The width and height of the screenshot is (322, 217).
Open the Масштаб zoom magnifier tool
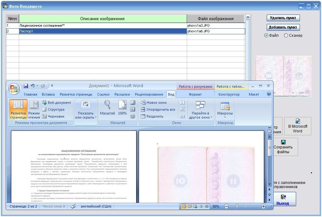(x=107, y=108)
